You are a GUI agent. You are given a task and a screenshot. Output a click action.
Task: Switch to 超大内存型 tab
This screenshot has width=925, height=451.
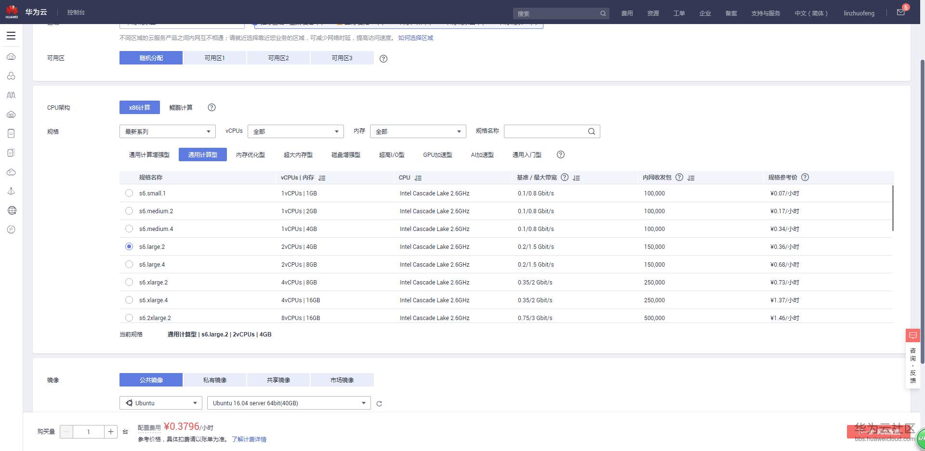[x=298, y=155]
